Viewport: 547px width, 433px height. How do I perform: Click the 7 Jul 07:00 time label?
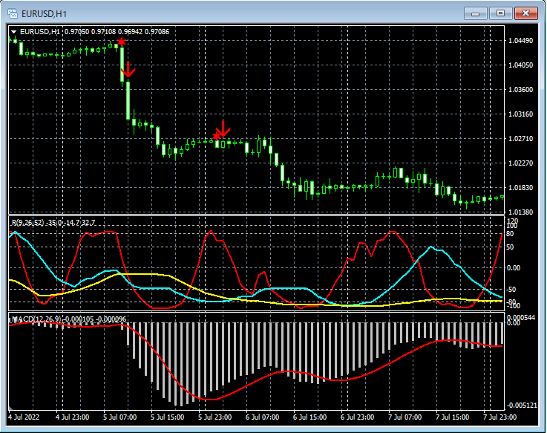[x=404, y=417]
